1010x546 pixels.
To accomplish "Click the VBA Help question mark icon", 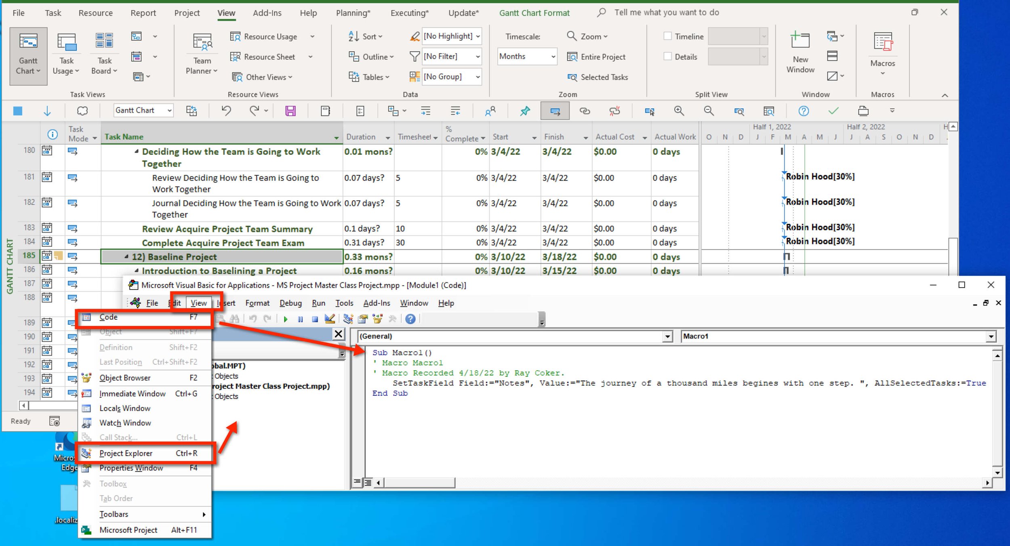I will point(410,319).
